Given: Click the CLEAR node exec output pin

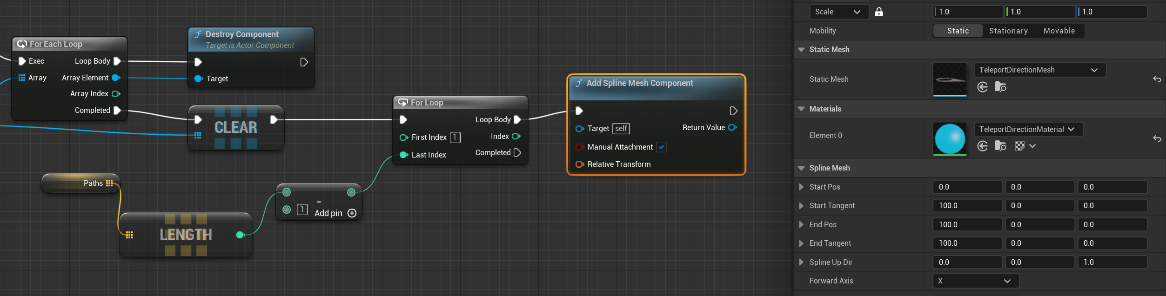Looking at the screenshot, I should click(274, 119).
